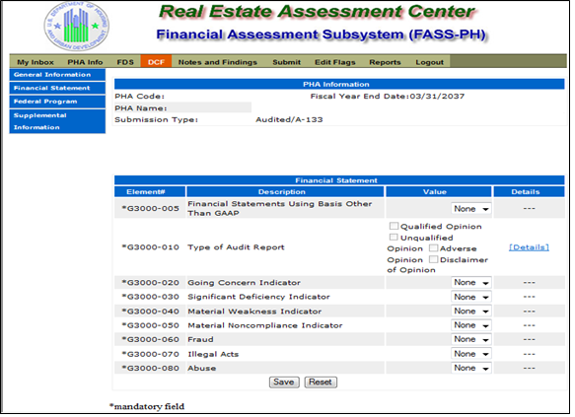
Task: Open the My Inbox tab
Action: pos(36,62)
